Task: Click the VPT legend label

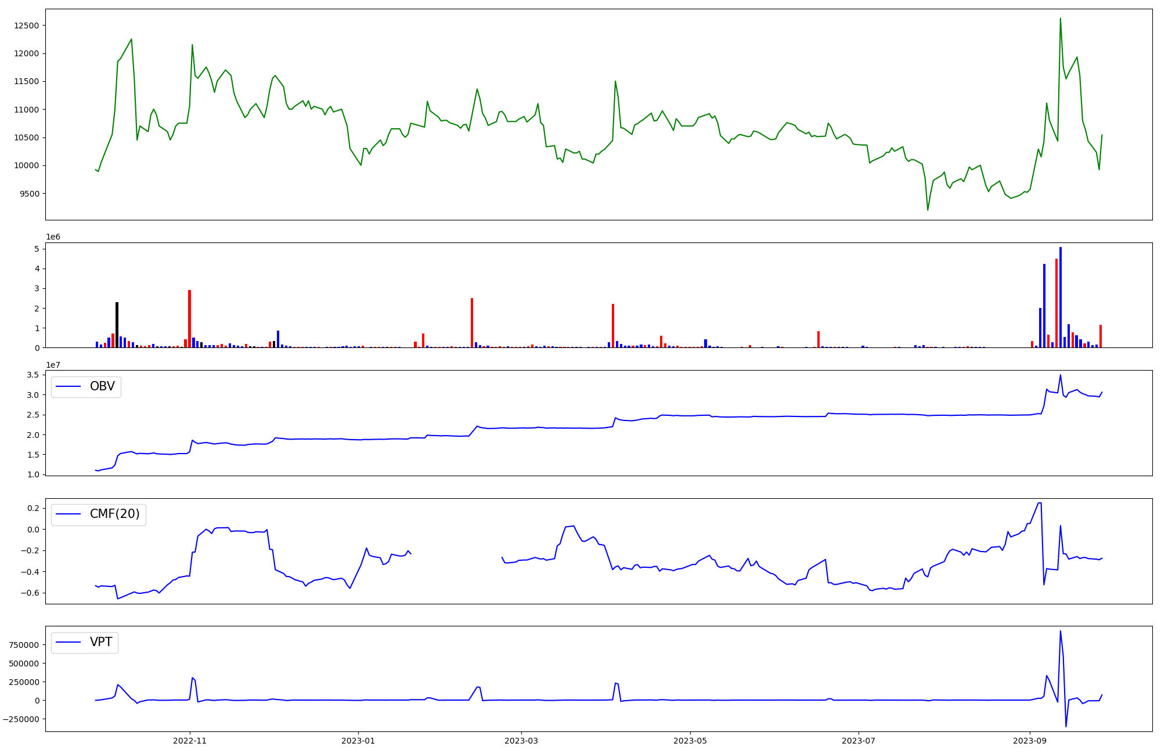Action: point(101,642)
